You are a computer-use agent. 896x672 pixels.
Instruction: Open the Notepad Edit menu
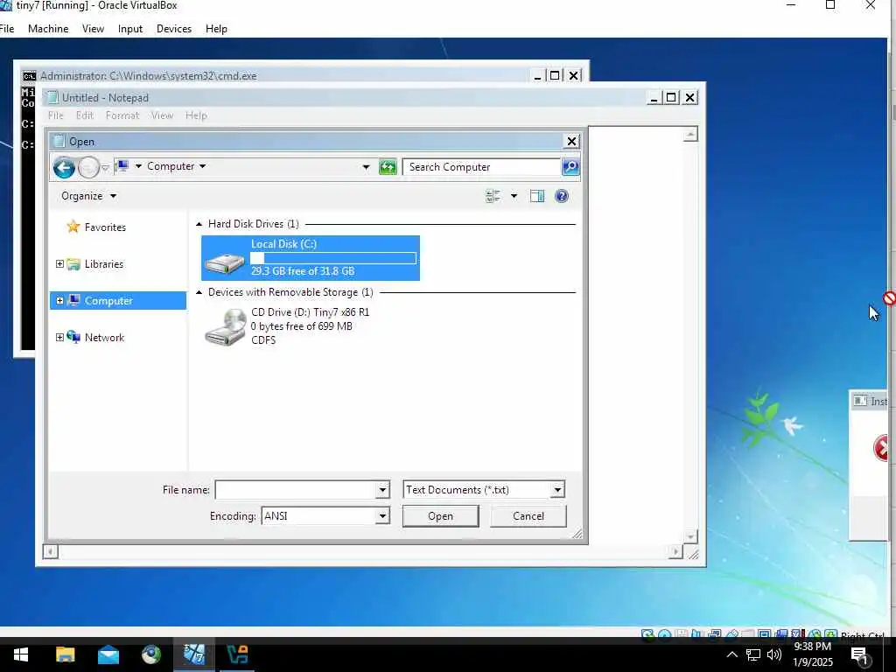[85, 115]
